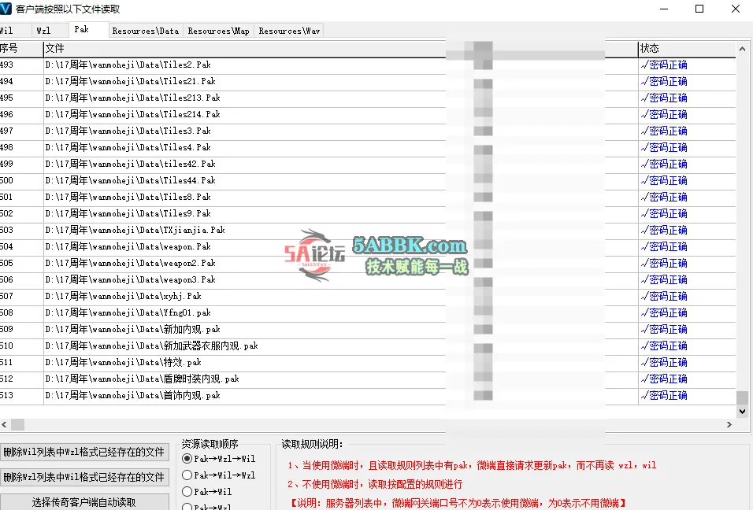This screenshot has width=753, height=510.
Task: Select row tiles42.Pak file path
Action: click(130, 164)
